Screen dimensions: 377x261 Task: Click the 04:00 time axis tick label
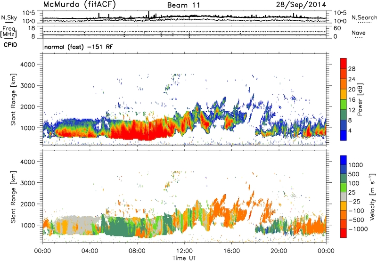(x=90, y=251)
